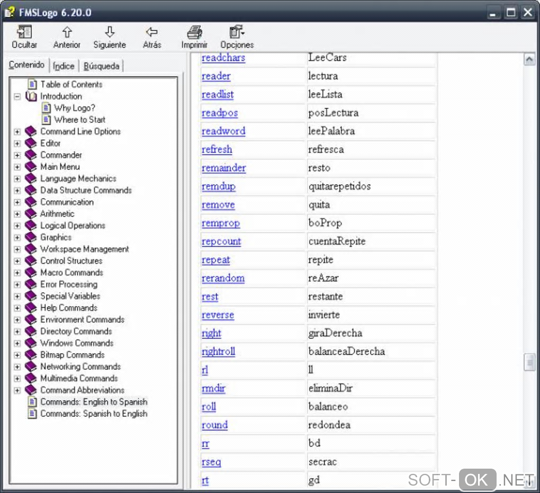Expand the Data Structure Commands node
Viewport: 540px width, 493px height.
(x=17, y=191)
